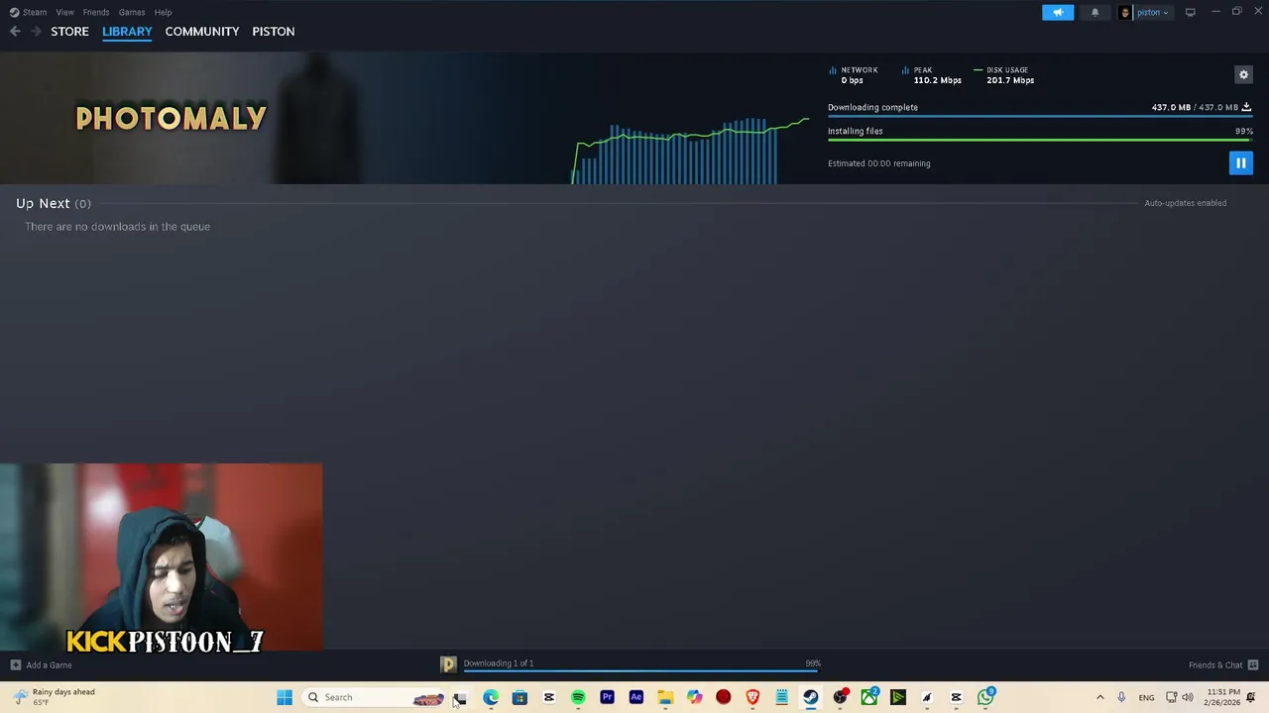This screenshot has height=713, width=1269.
Task: Open the Friends menu
Action: 96,12
